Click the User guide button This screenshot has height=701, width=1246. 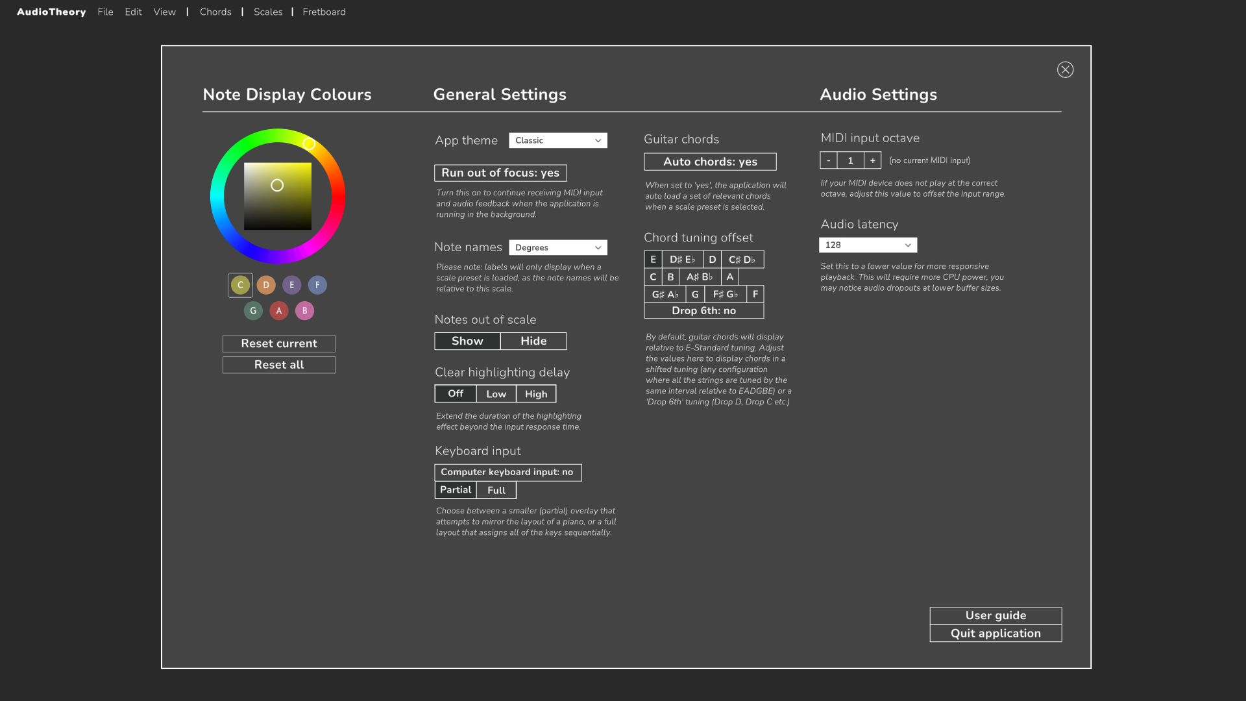[996, 615]
